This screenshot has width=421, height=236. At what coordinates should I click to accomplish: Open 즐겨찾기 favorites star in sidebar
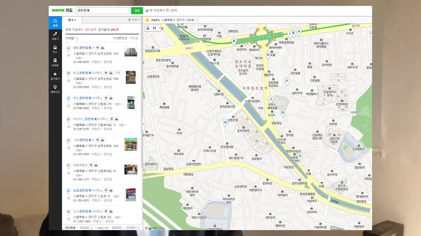click(55, 75)
